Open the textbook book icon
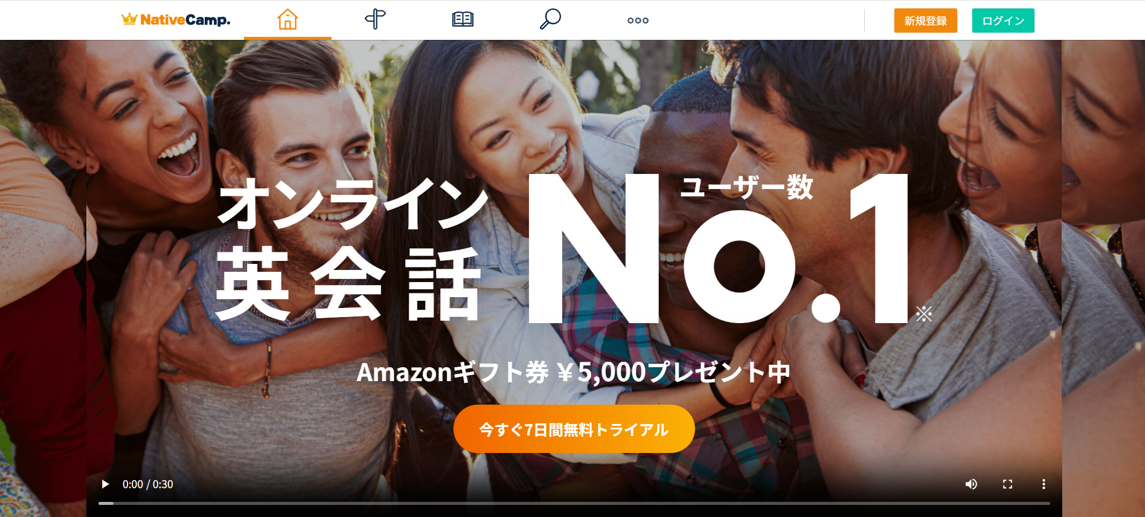 (x=463, y=19)
